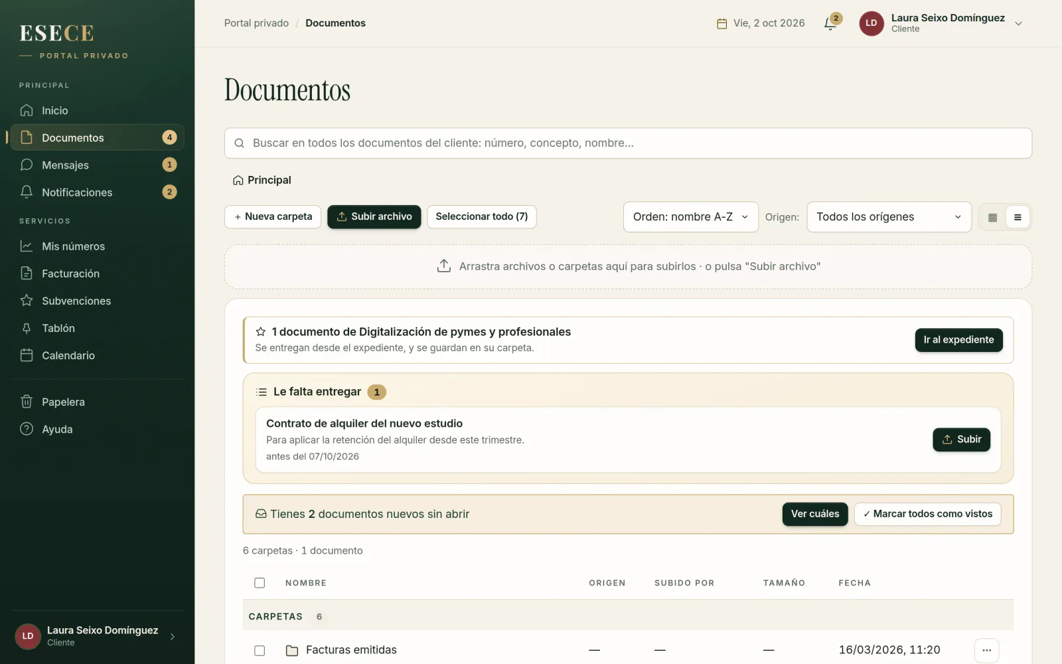
Task: Open Documentos section in sidebar
Action: click(97, 137)
